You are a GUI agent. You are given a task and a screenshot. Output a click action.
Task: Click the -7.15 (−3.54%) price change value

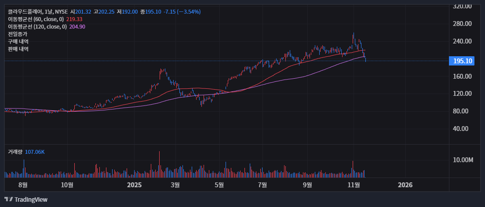(x=182, y=11)
